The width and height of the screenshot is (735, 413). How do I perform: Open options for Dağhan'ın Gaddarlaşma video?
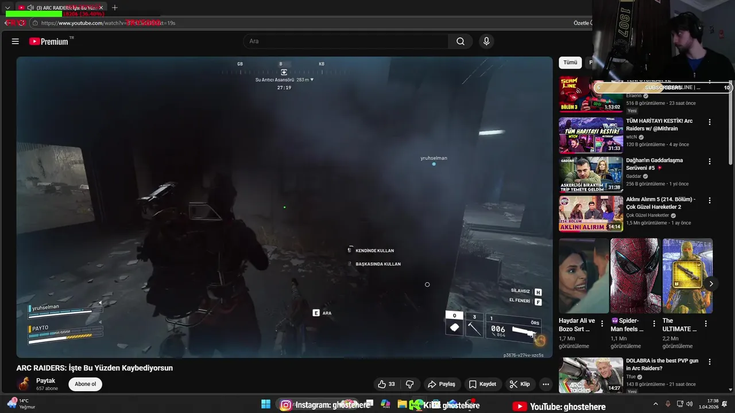click(x=710, y=161)
